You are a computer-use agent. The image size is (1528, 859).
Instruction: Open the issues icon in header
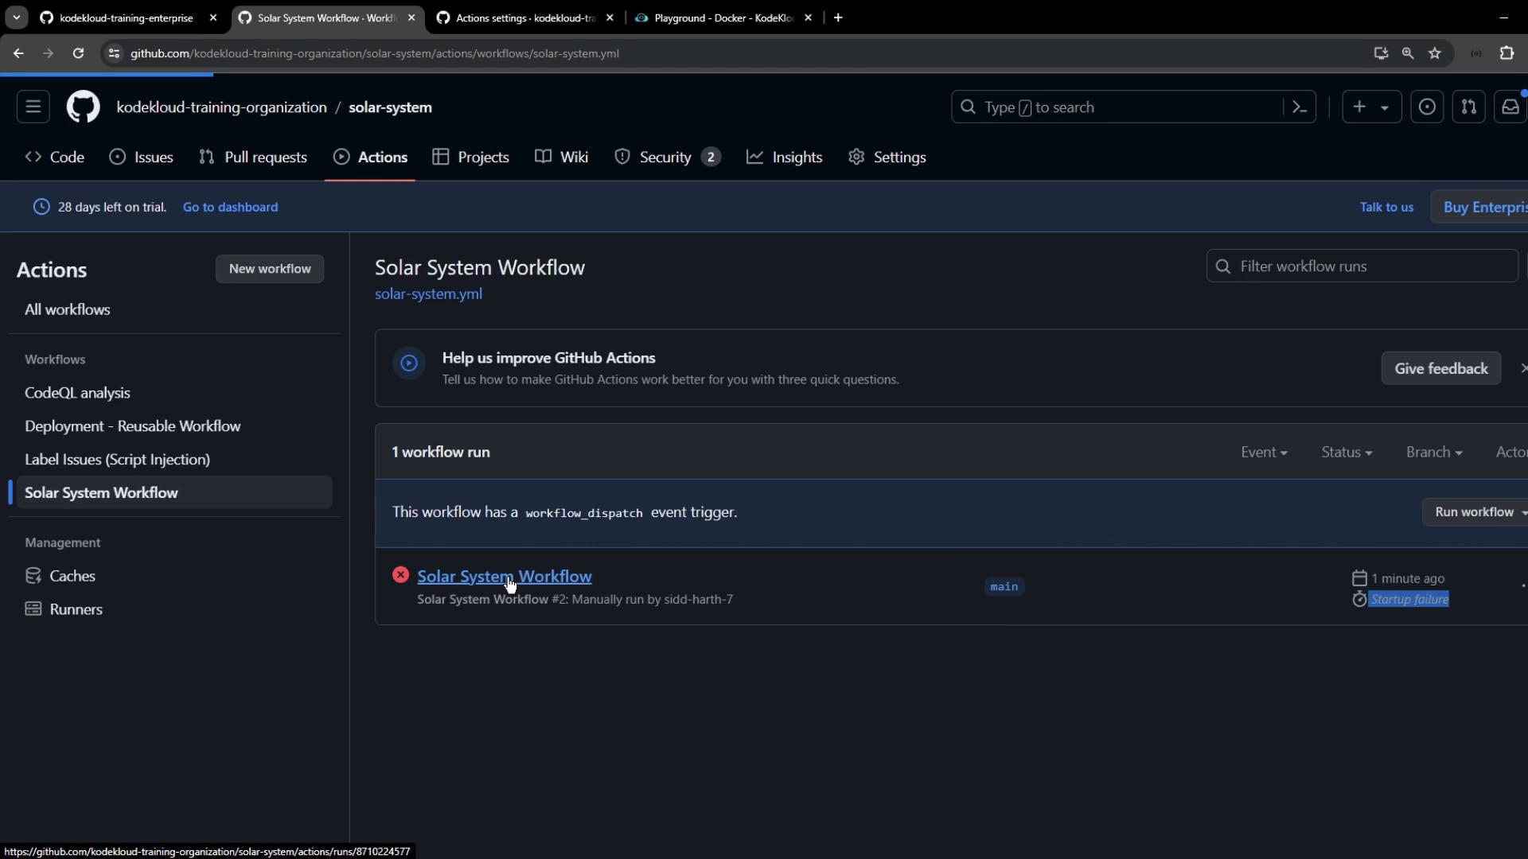(x=1427, y=107)
